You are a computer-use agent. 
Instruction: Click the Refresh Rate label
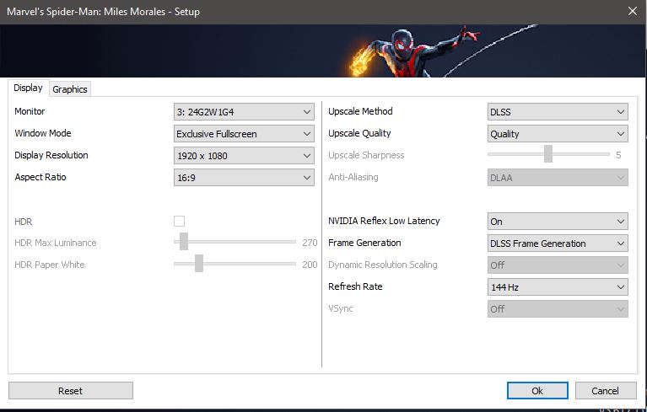pos(355,286)
